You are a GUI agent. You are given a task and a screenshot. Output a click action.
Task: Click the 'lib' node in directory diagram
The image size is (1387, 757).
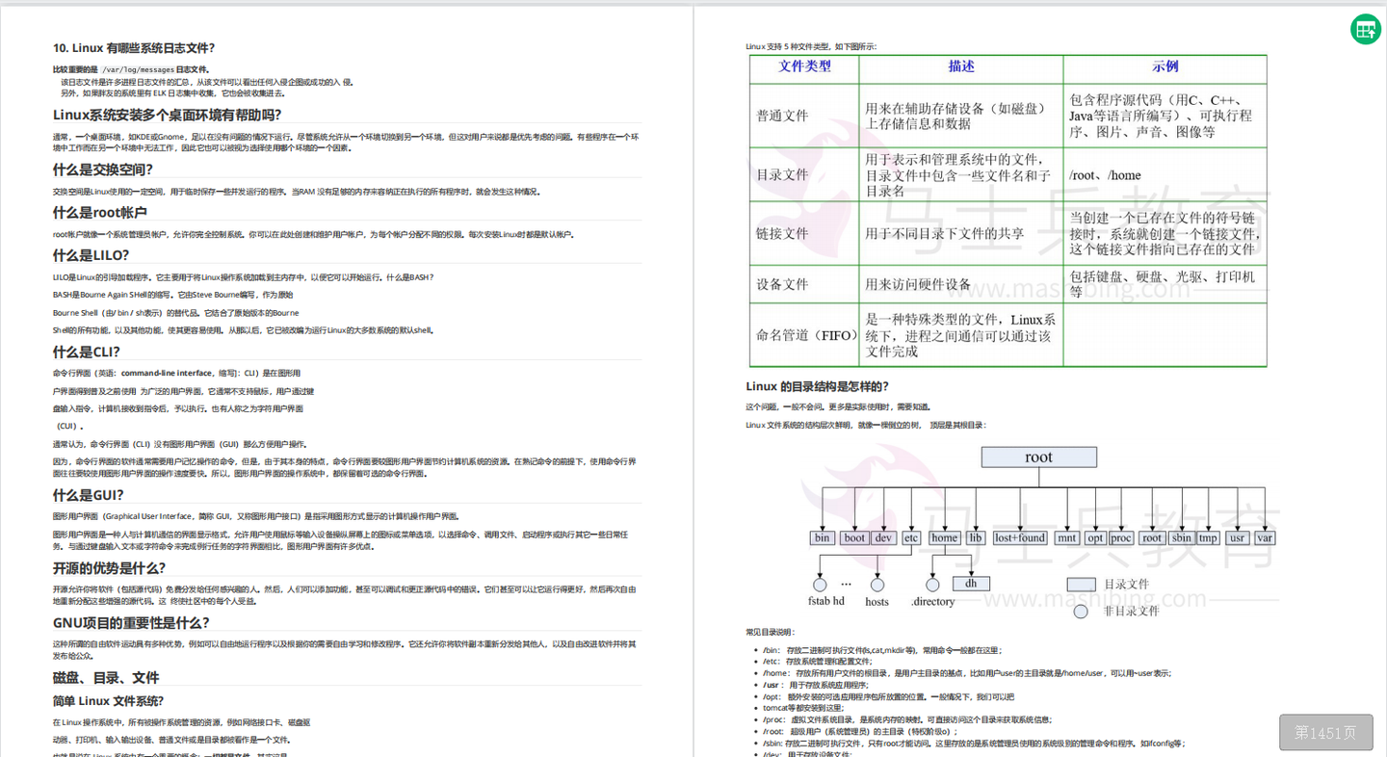click(x=976, y=537)
